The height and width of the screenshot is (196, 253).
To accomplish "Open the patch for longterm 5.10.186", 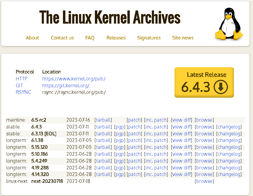I will click(x=134, y=154).
